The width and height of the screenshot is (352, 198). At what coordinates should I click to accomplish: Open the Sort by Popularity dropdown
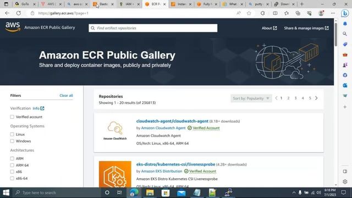pyautogui.click(x=251, y=98)
